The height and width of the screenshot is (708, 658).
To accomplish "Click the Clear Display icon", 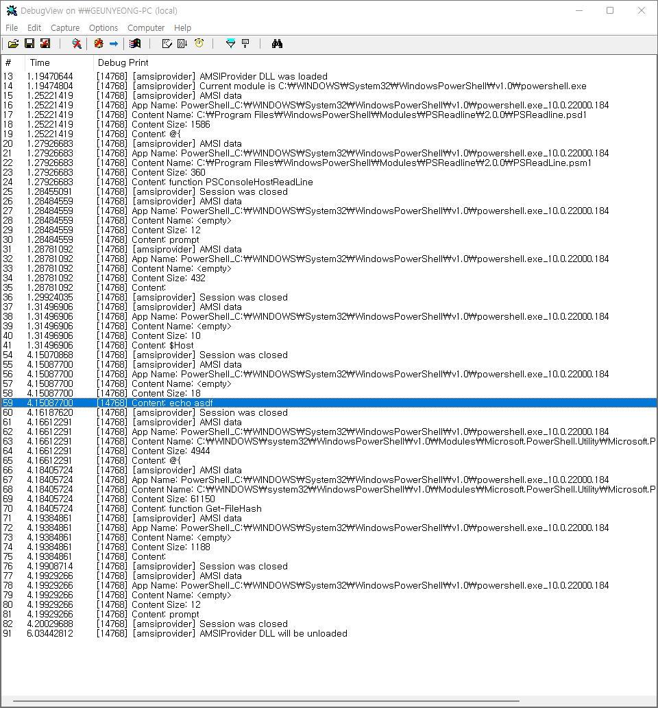I will [x=167, y=44].
